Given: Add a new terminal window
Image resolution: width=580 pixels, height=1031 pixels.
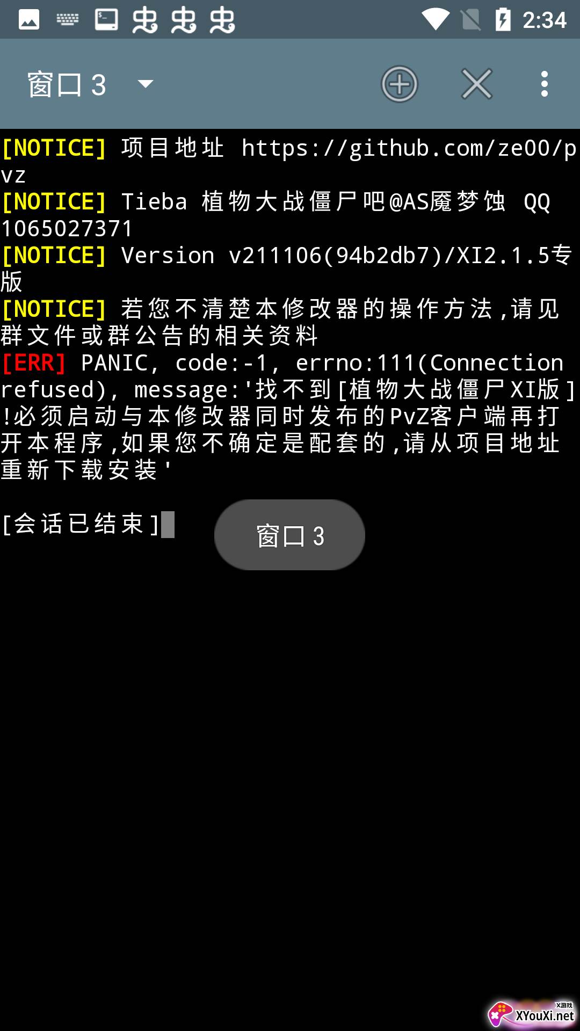Looking at the screenshot, I should tap(399, 84).
